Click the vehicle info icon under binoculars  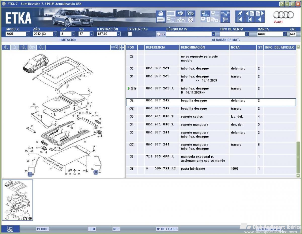(x=180, y=20)
